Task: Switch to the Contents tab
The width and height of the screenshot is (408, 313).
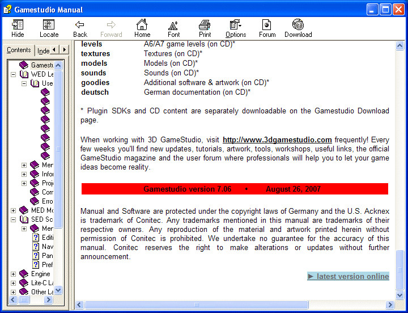Action: pyautogui.click(x=19, y=50)
